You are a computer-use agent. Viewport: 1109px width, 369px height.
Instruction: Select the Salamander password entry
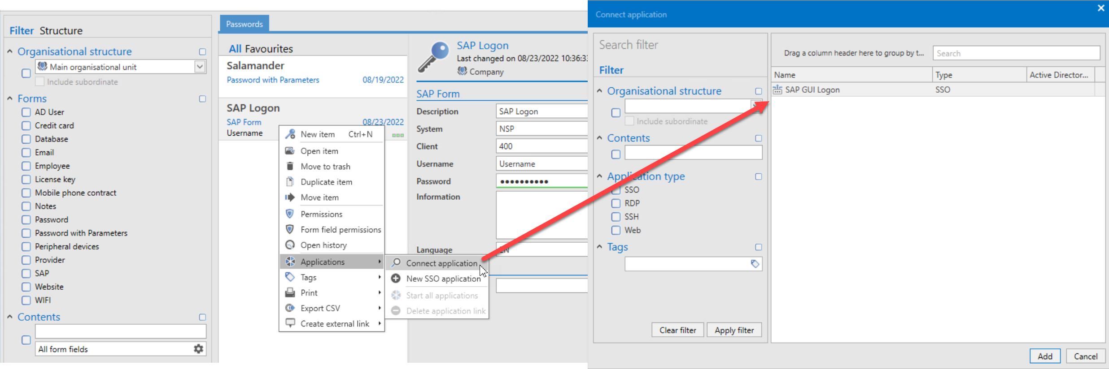coord(313,76)
